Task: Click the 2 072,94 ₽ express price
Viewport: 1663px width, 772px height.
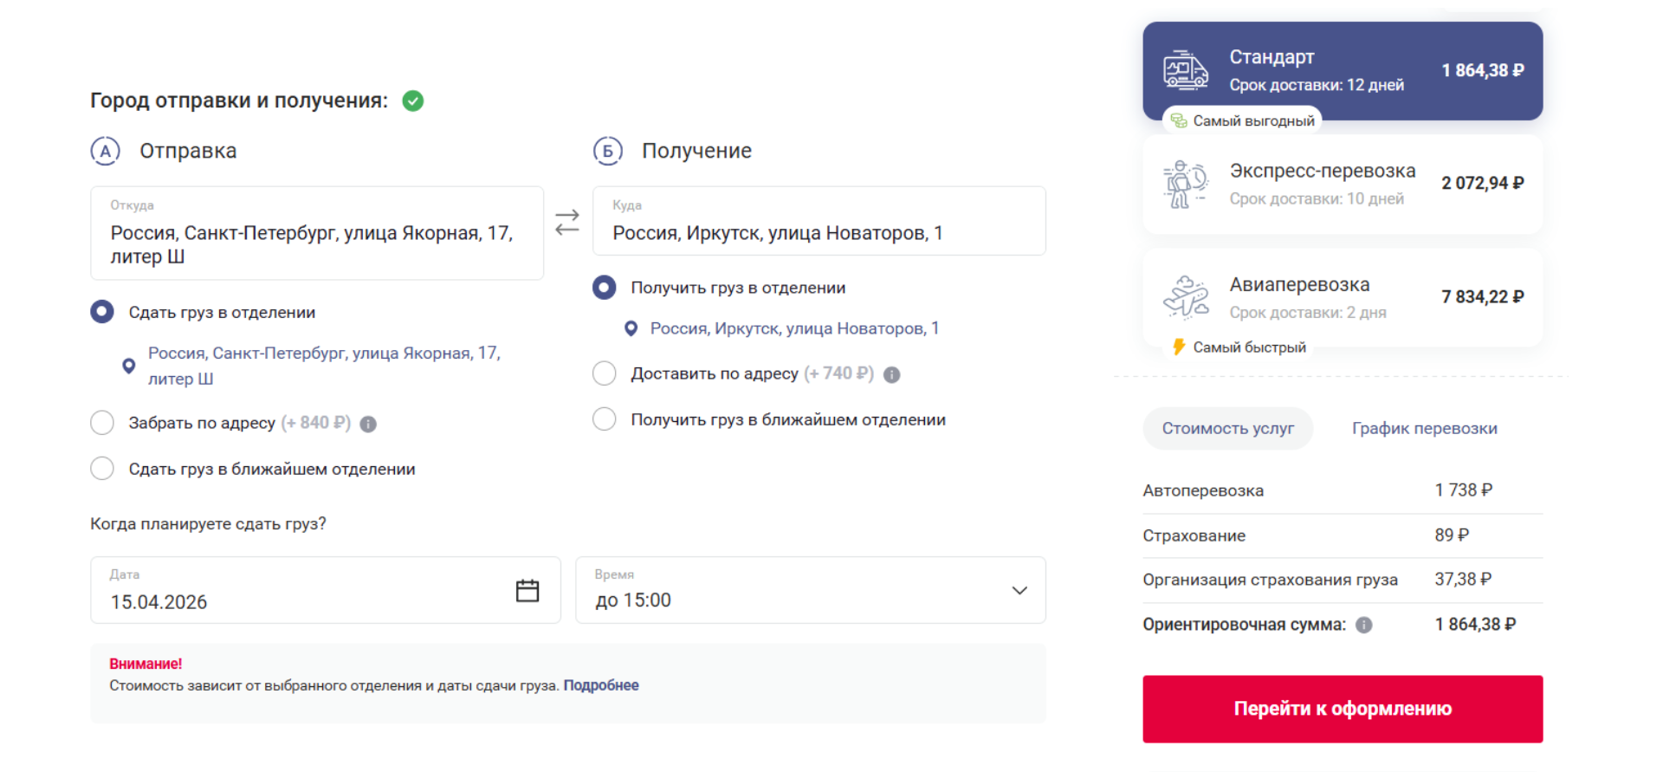Action: [1483, 184]
